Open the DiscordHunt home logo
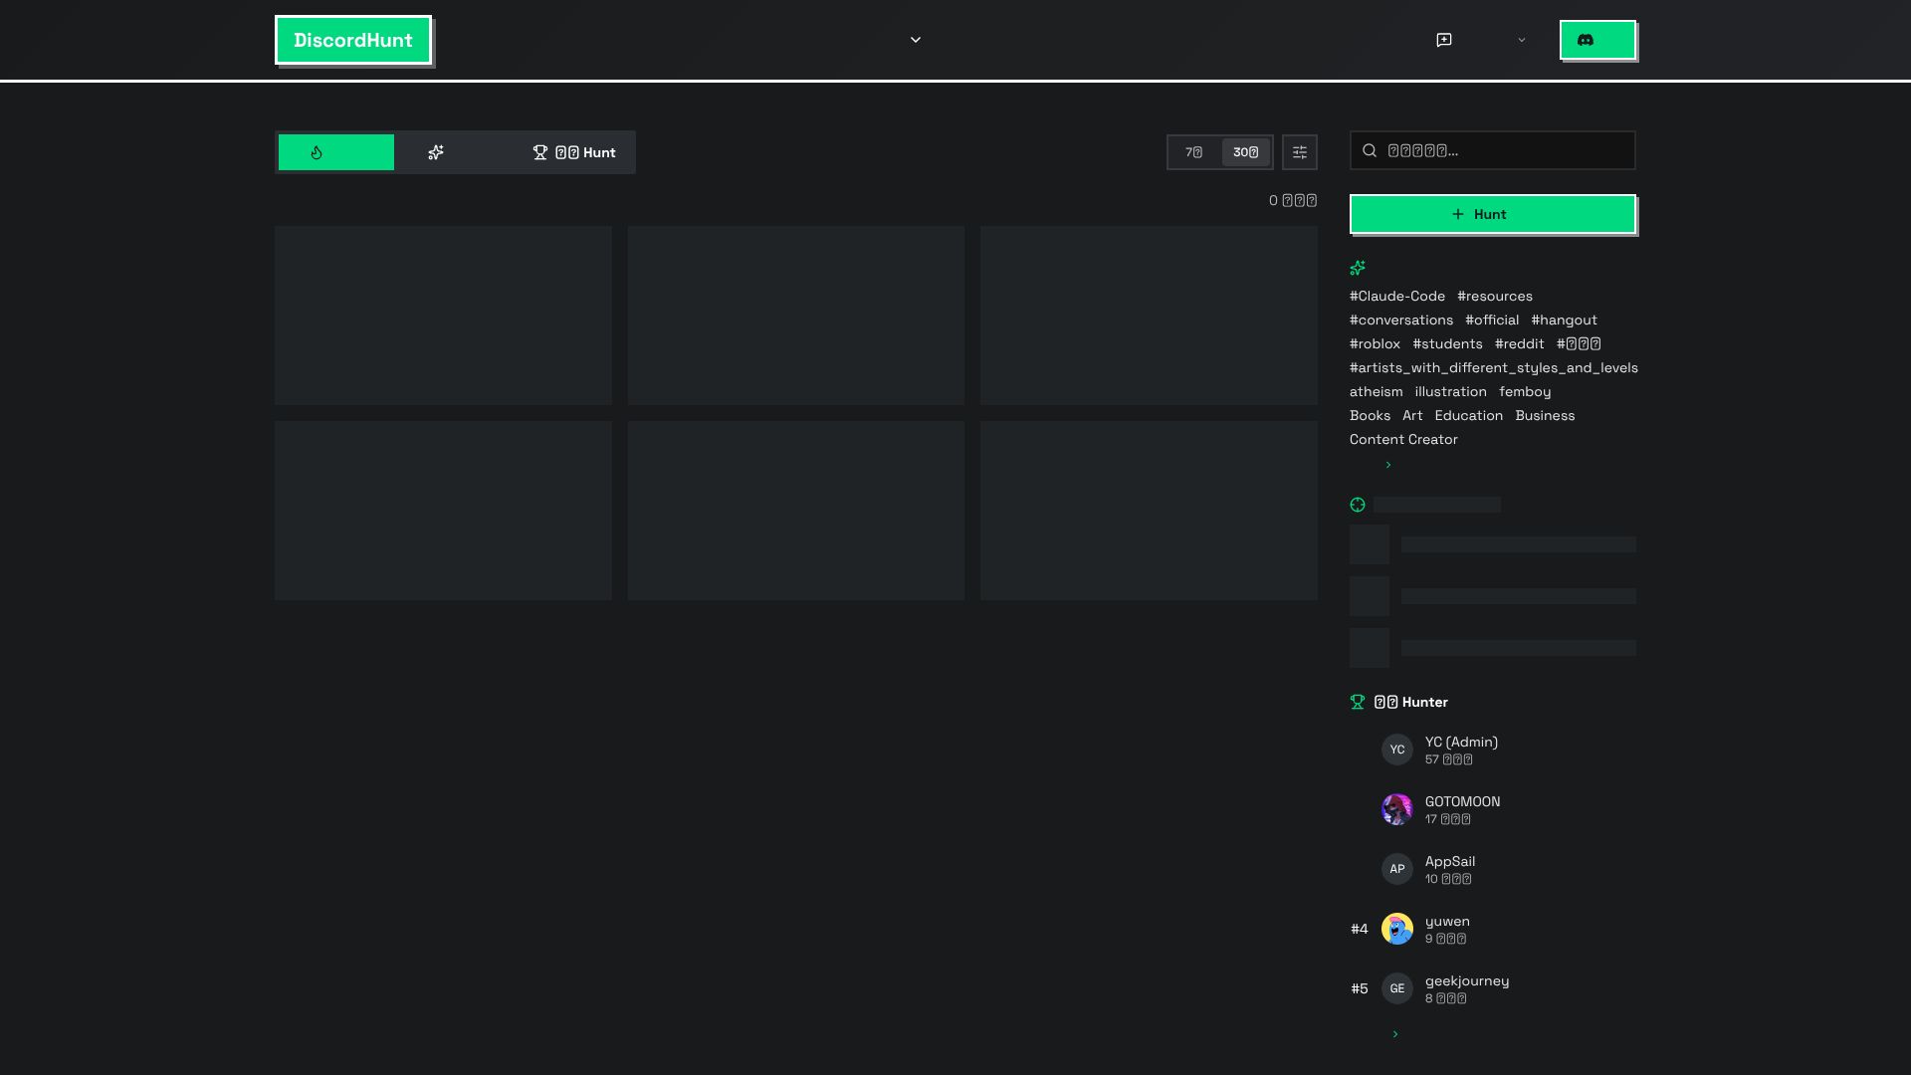 pyautogui.click(x=353, y=40)
